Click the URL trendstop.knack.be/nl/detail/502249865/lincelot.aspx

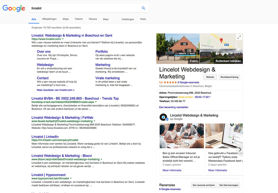click(63, 102)
